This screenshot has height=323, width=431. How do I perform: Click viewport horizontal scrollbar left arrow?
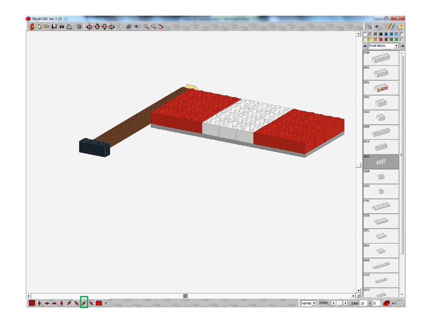[29, 296]
